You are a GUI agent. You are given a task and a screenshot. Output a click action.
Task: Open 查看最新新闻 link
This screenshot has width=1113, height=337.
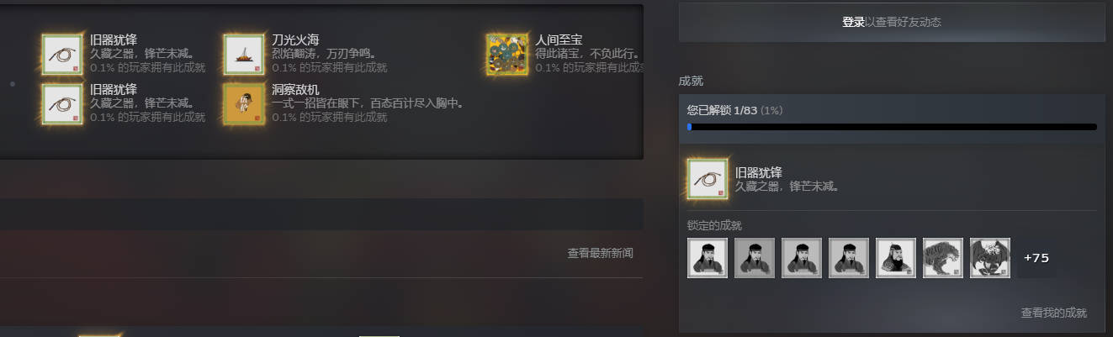(x=600, y=253)
